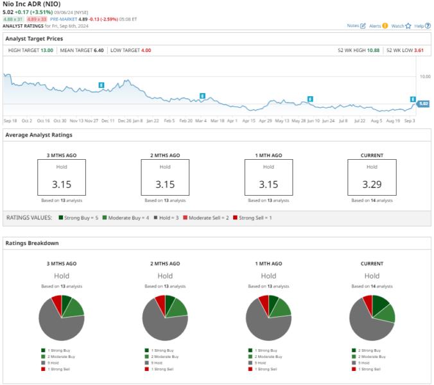Open the Notes pencil icon
Image resolution: width=434 pixels, height=385 pixels.
point(363,26)
